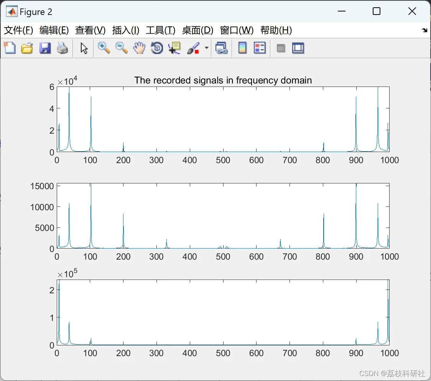Viewport: 431px width, 381px height.
Task: Click the plot title 'The recorded signals in frequency domain'
Action: pos(223,80)
